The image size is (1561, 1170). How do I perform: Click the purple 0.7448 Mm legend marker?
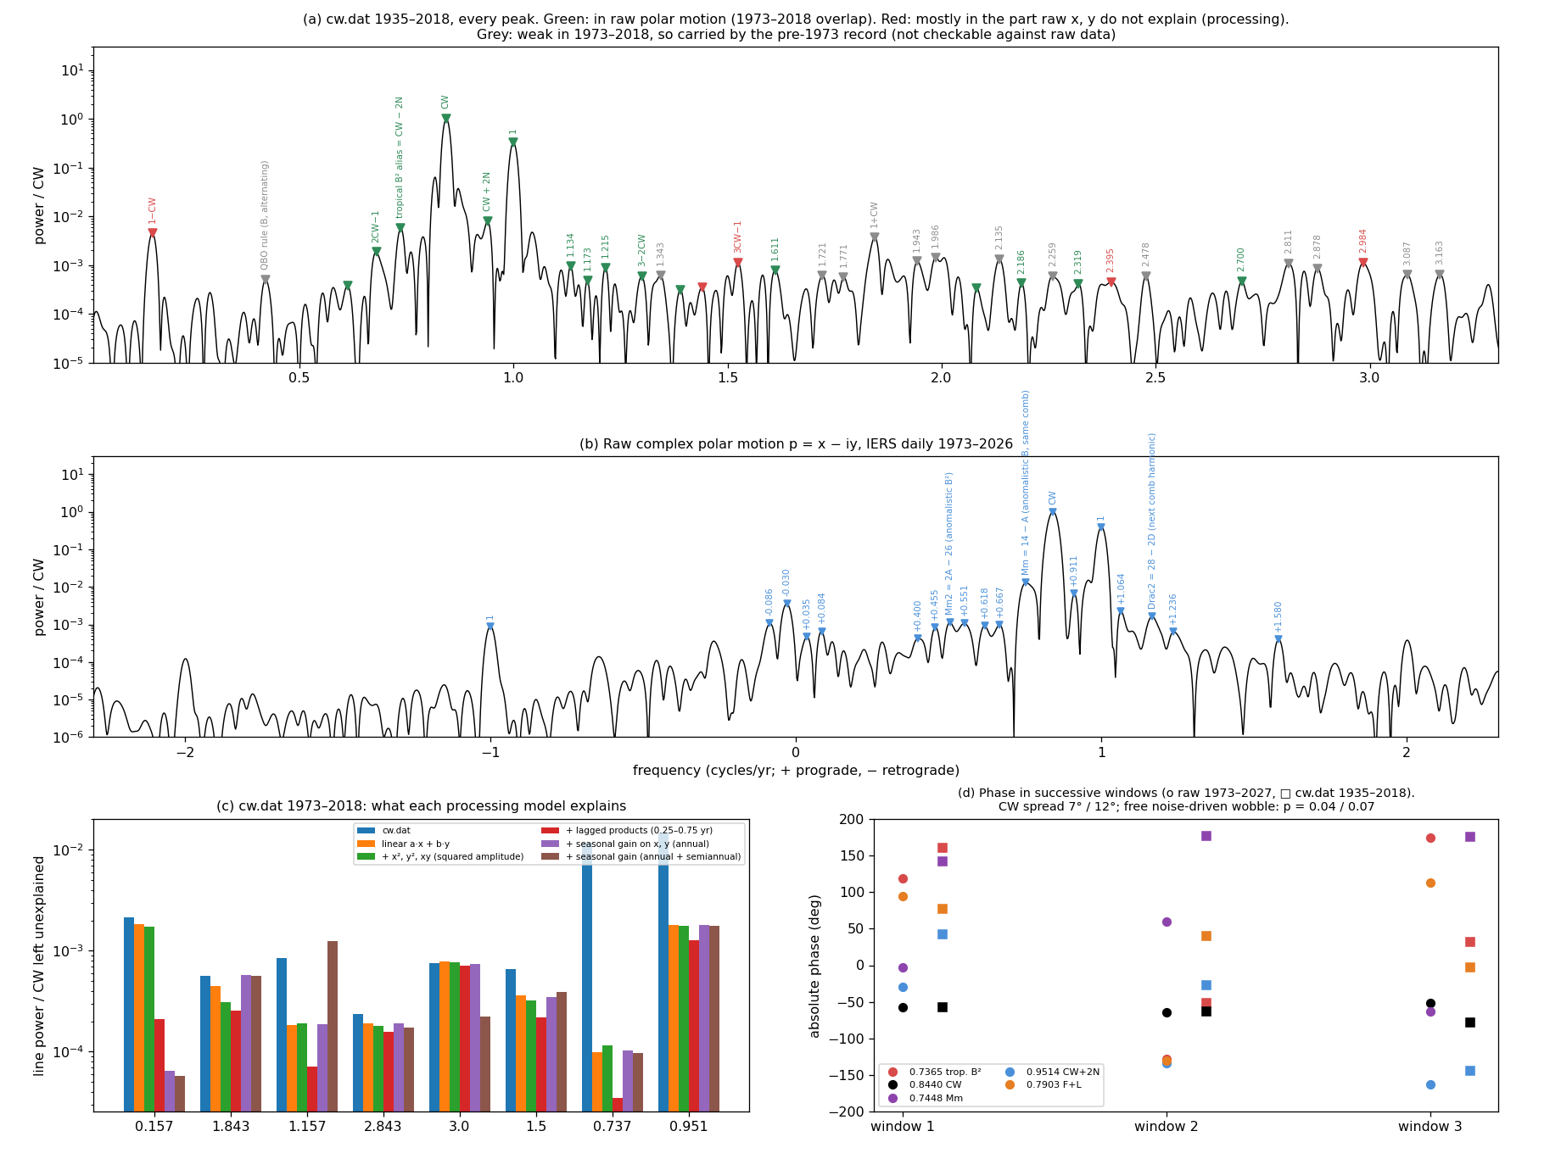892,1098
